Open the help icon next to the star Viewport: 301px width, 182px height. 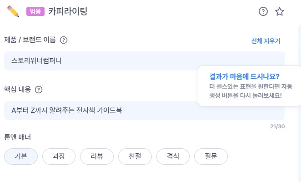[263, 11]
